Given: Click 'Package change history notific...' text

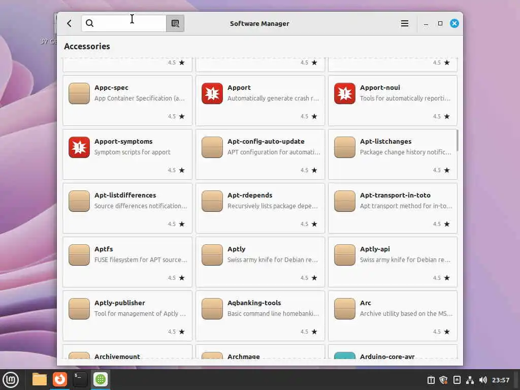Looking at the screenshot, I should pyautogui.click(x=406, y=152).
